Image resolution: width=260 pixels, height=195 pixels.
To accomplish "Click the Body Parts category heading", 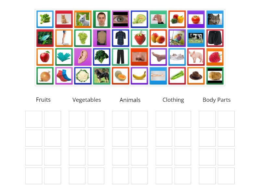I will (216, 100).
